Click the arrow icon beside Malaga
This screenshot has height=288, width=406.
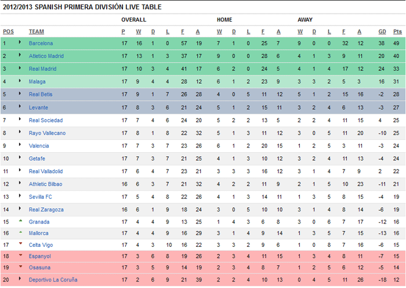[x=20, y=81]
